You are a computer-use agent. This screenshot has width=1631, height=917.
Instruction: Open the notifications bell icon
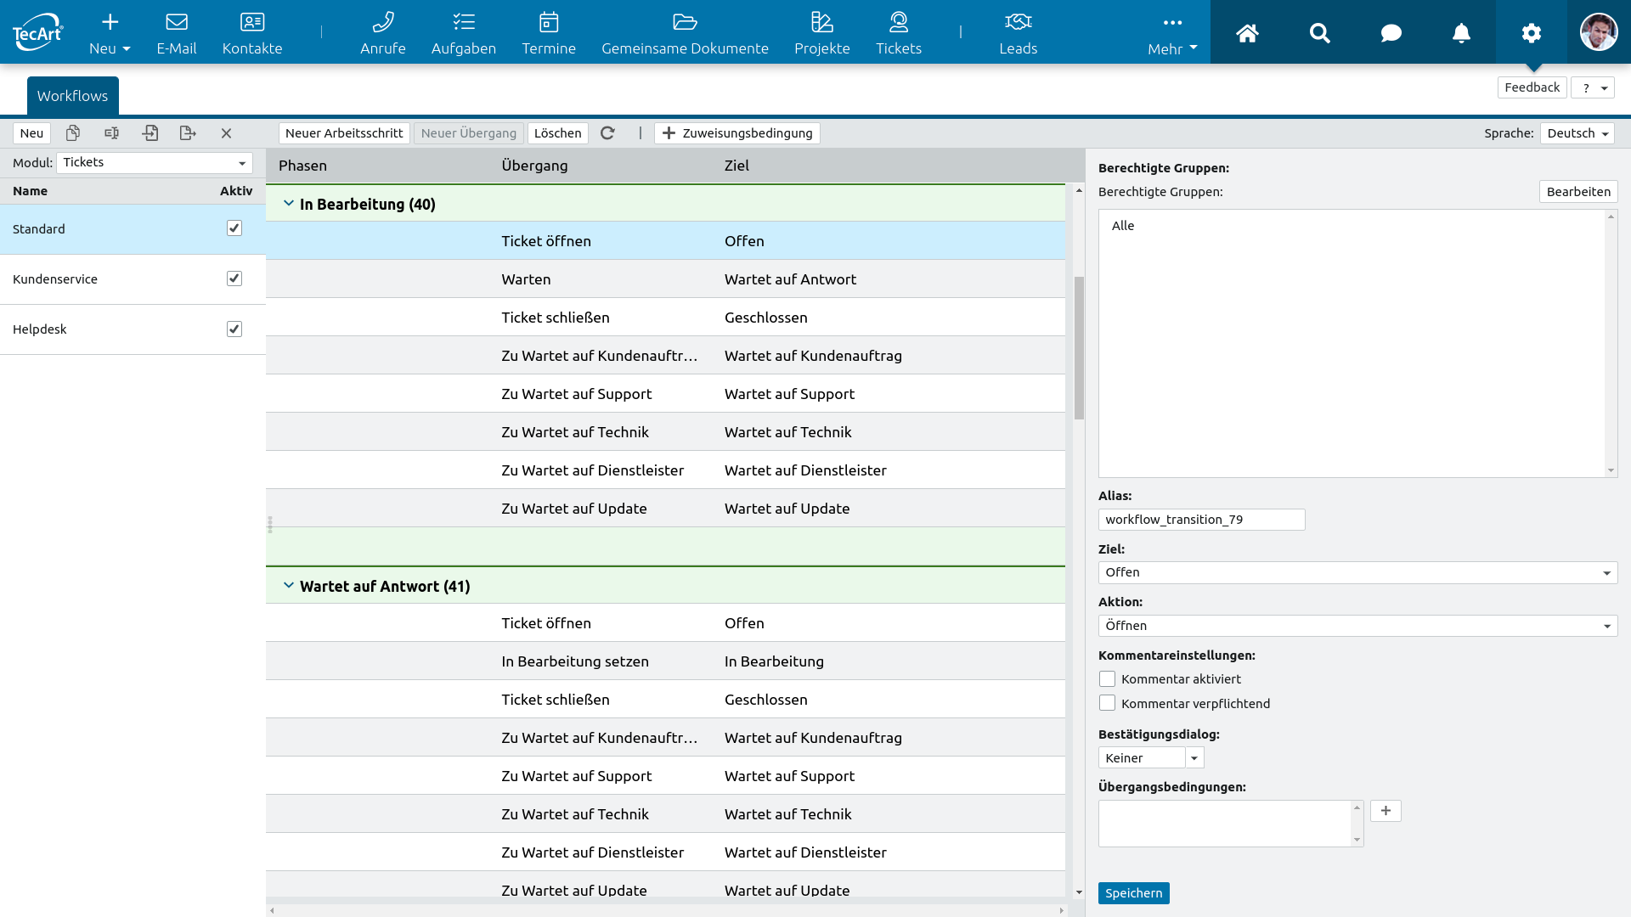pyautogui.click(x=1460, y=33)
